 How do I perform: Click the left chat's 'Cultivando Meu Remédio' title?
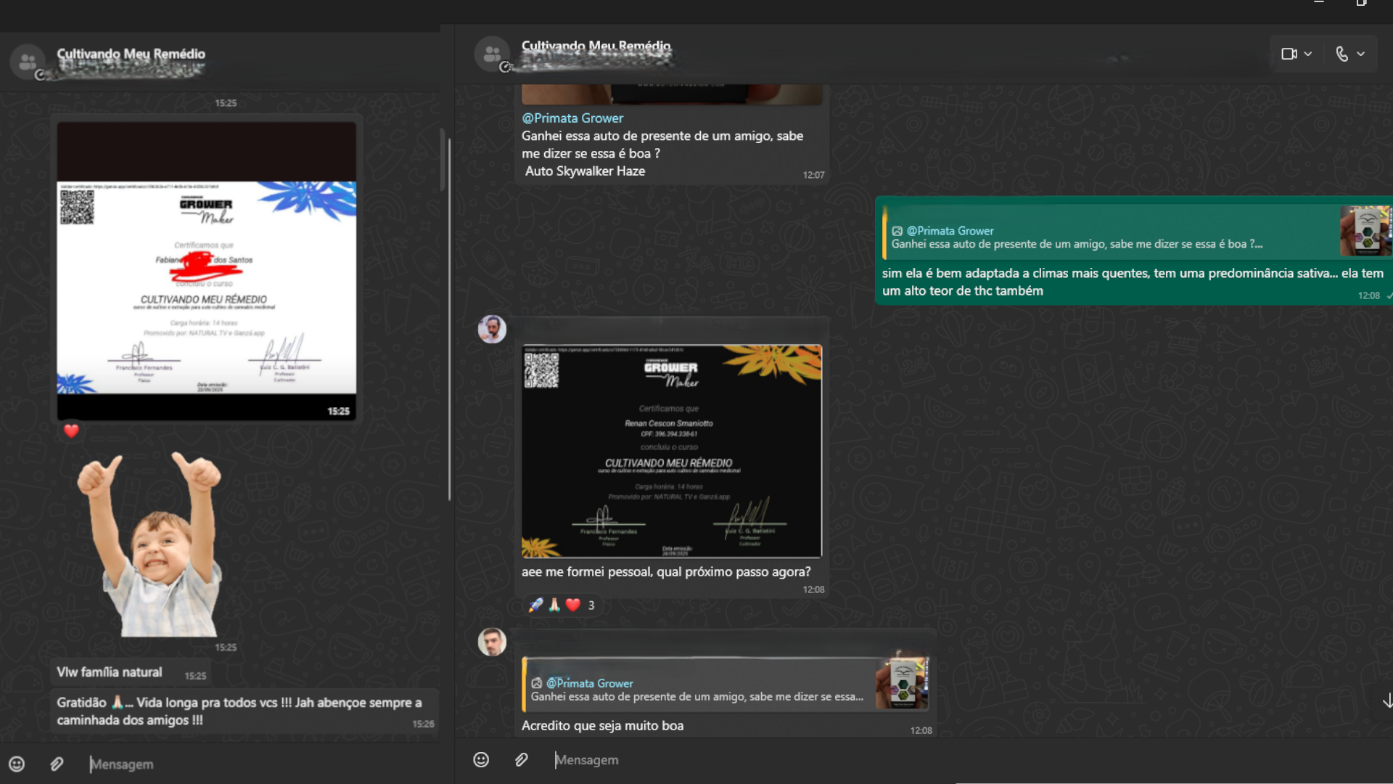point(131,55)
